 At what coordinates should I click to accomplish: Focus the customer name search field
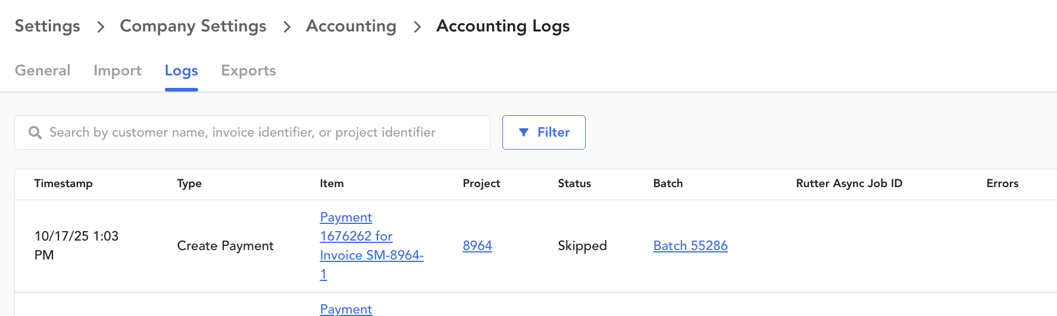point(262,132)
